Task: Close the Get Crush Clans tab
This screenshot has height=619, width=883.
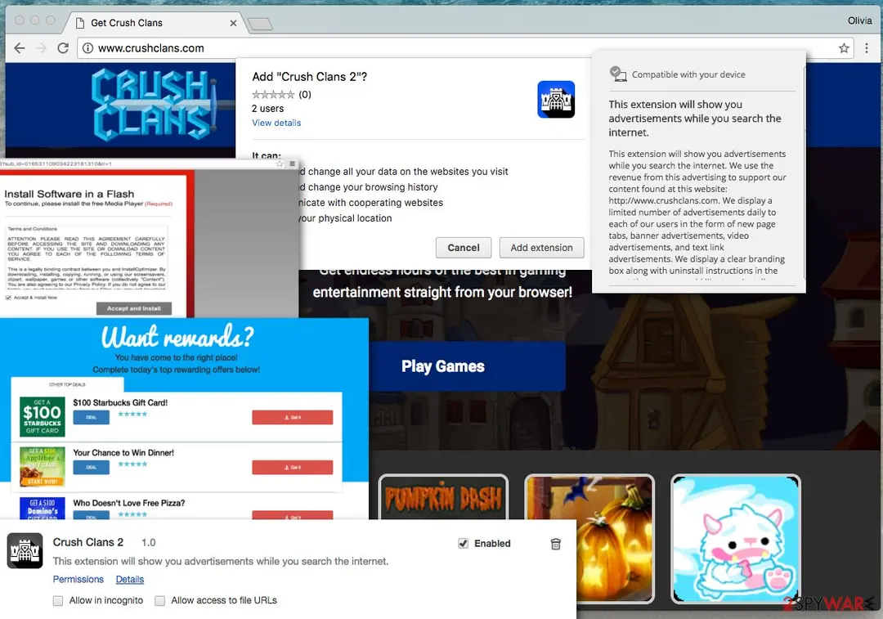Action: click(233, 23)
